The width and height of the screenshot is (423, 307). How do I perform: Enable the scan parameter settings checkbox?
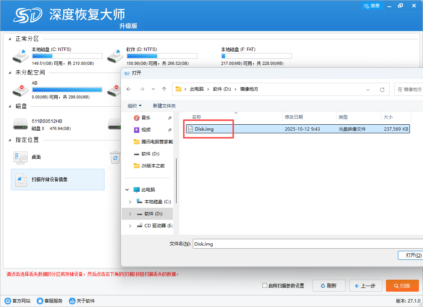265,286
